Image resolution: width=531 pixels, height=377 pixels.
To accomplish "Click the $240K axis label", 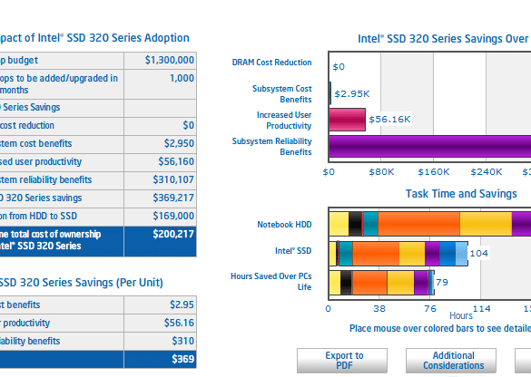I will [x=487, y=172].
